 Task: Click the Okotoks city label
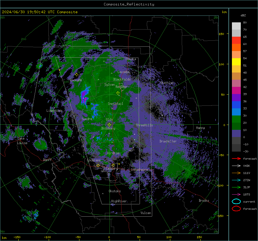(115, 191)
